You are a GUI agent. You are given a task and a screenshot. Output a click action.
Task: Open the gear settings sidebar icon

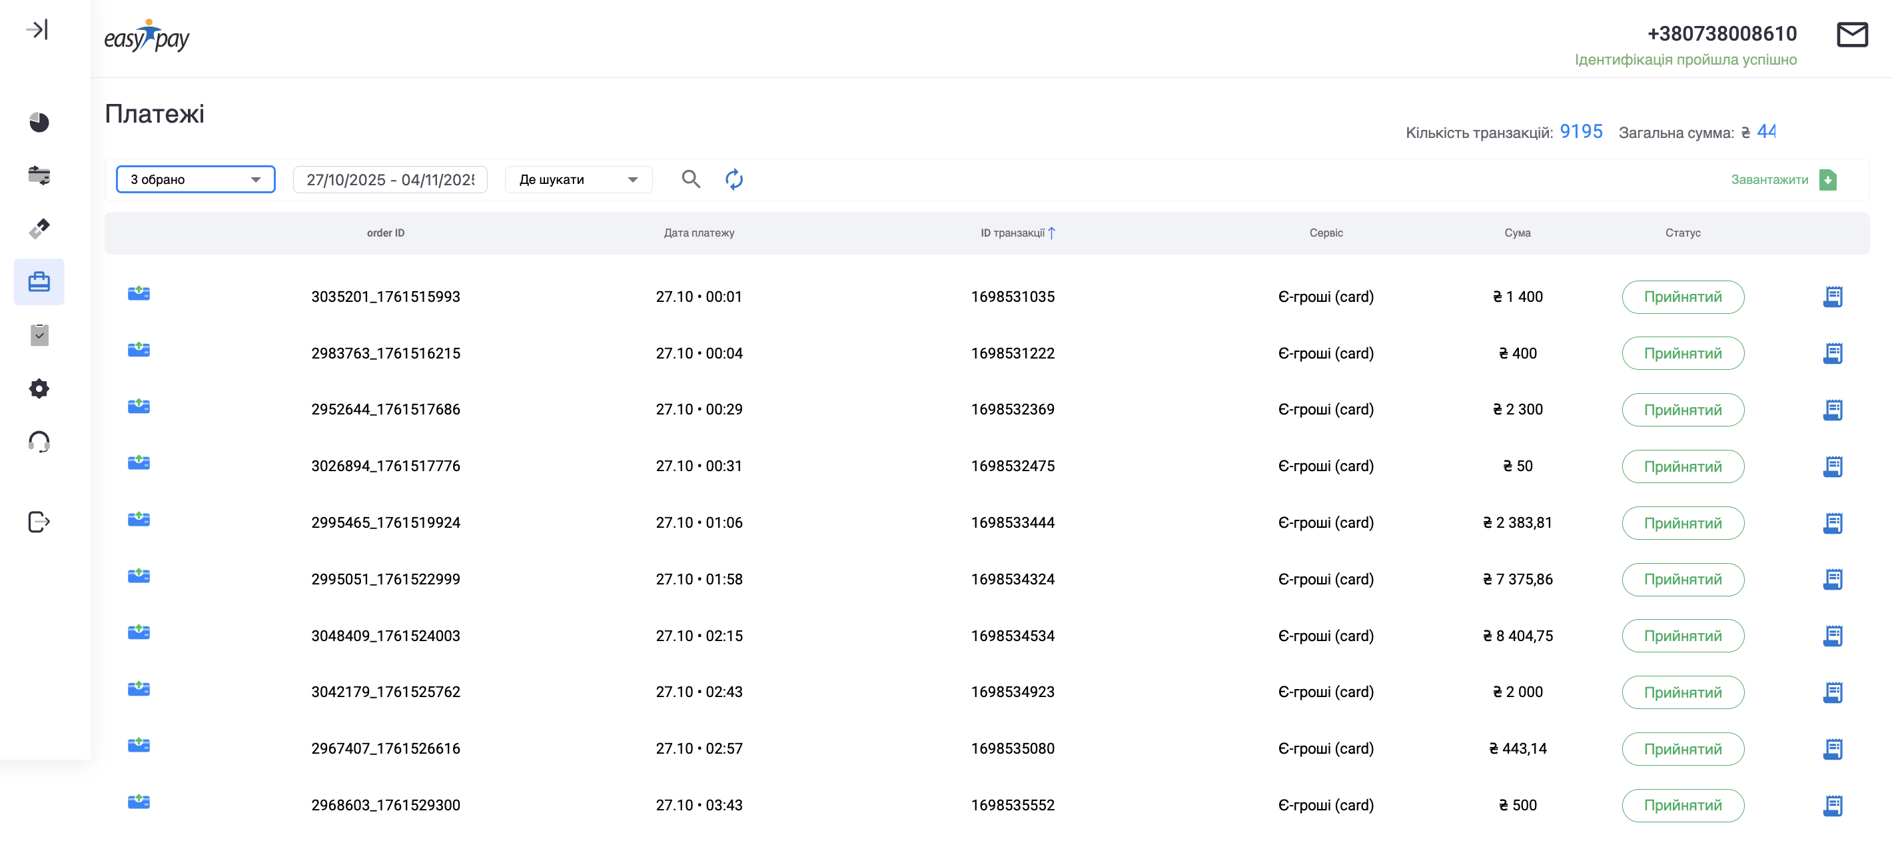pyautogui.click(x=39, y=389)
